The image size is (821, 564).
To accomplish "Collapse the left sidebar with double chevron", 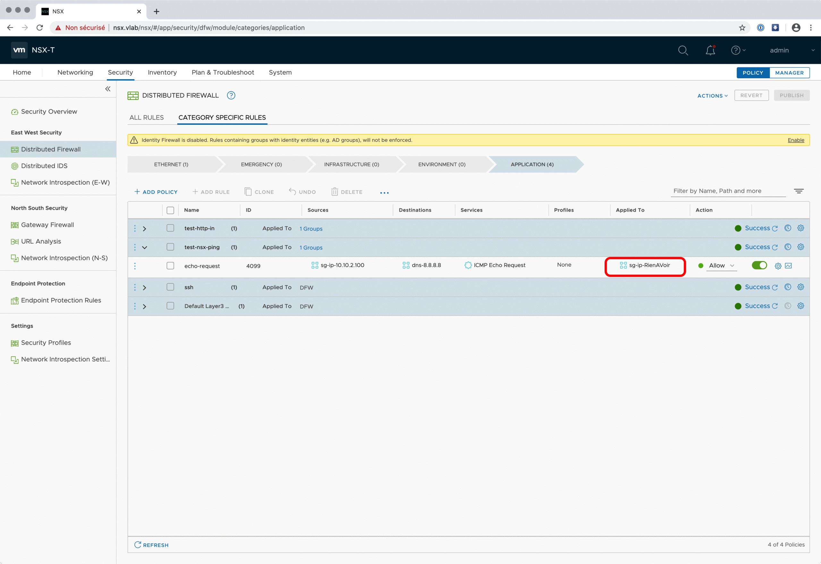I will pos(108,89).
